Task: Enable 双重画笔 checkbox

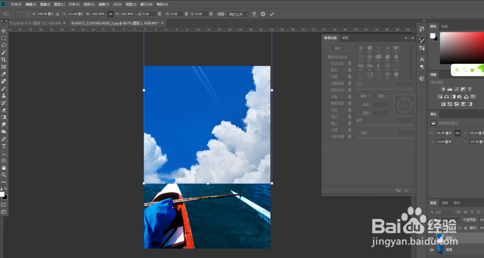Action: click(328, 83)
